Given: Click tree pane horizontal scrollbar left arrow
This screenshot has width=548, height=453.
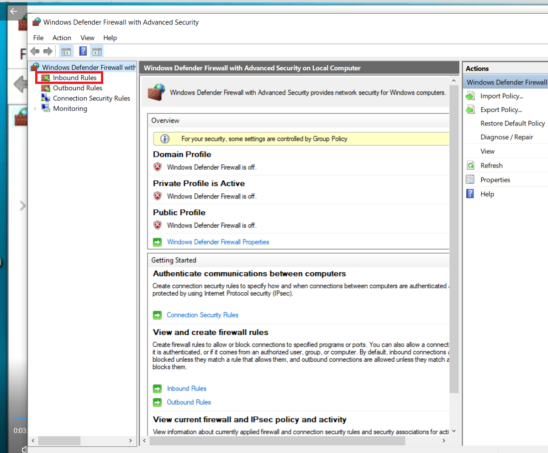Looking at the screenshot, I should (33, 441).
